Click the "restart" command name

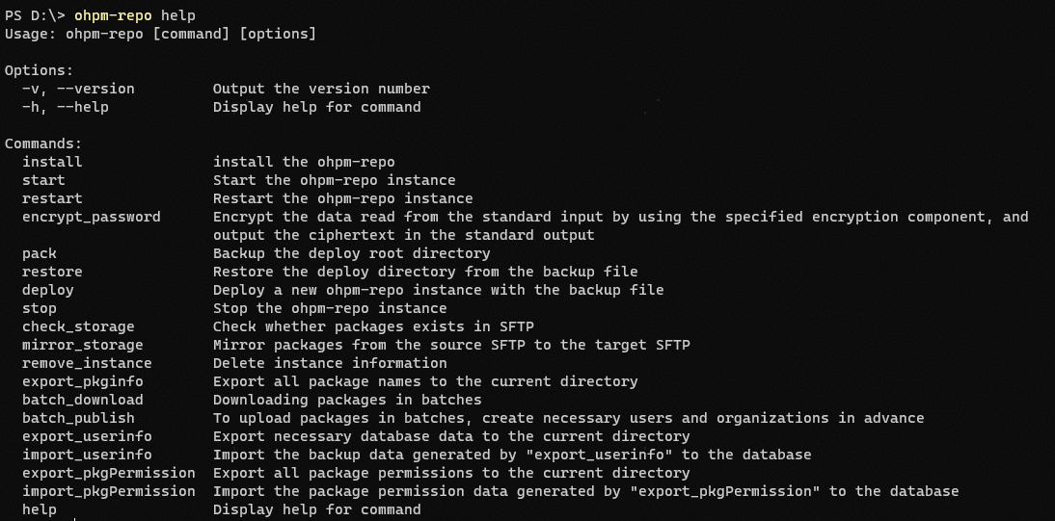pyautogui.click(x=52, y=198)
